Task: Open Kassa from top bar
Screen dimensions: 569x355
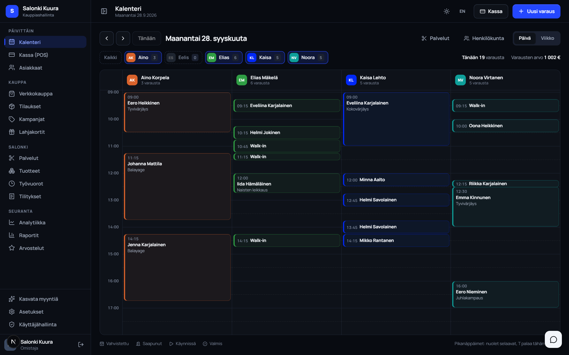Action: [x=491, y=11]
